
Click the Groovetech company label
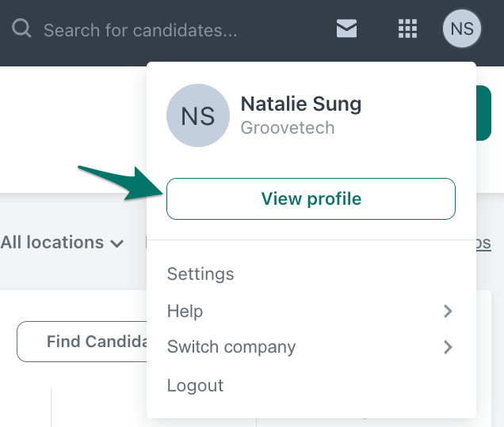(x=287, y=127)
